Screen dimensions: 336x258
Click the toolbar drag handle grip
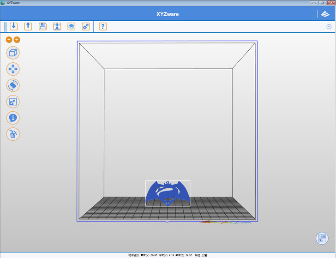click(x=5, y=26)
